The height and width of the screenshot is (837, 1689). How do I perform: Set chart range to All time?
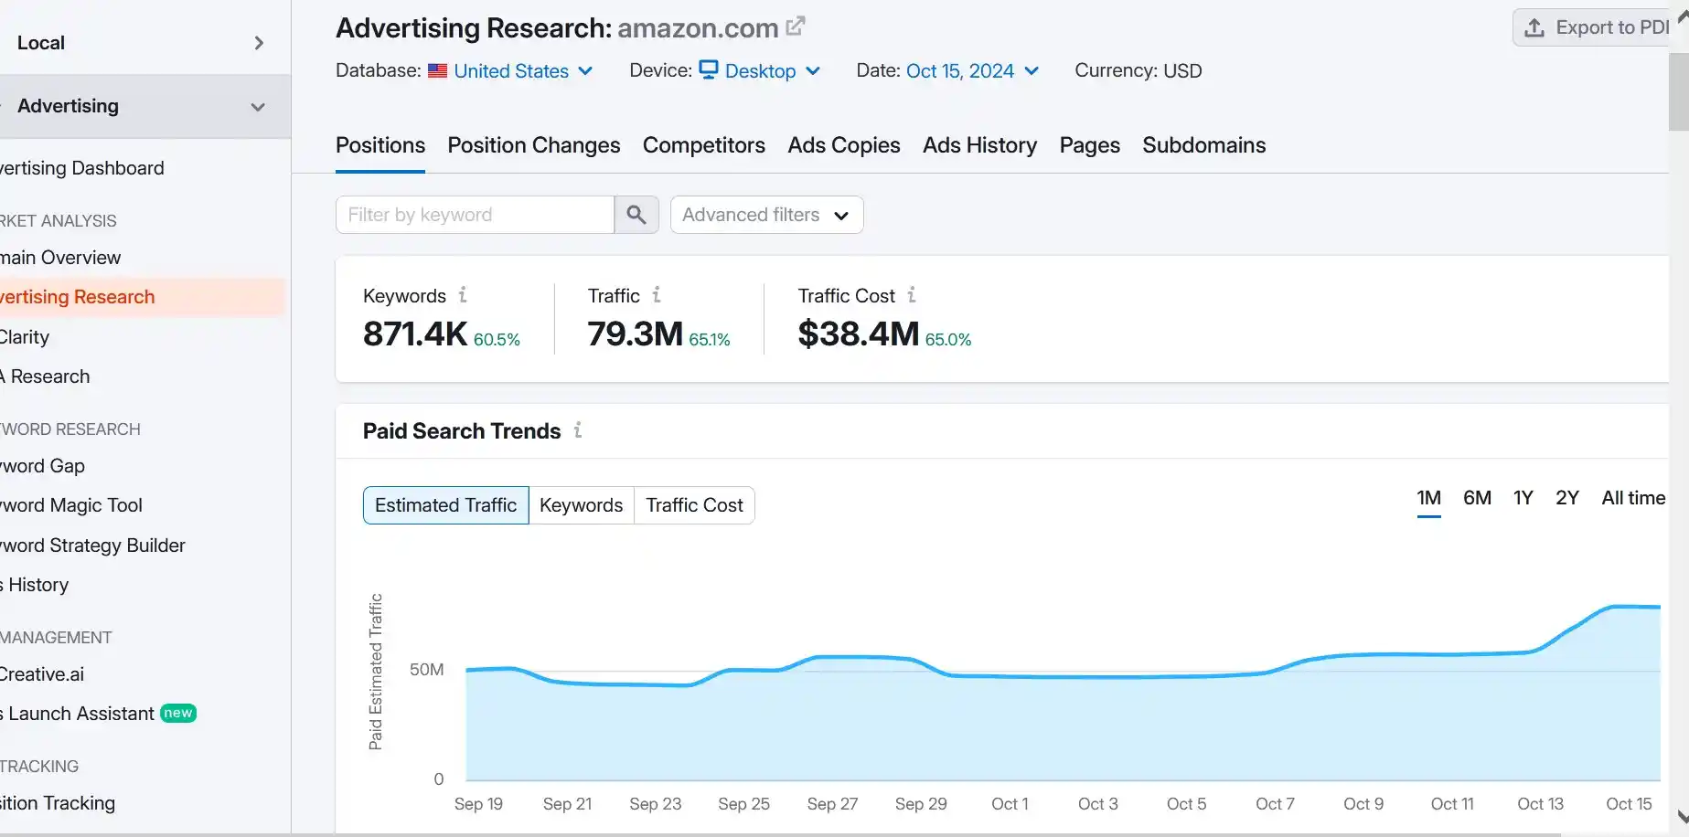coord(1633,498)
